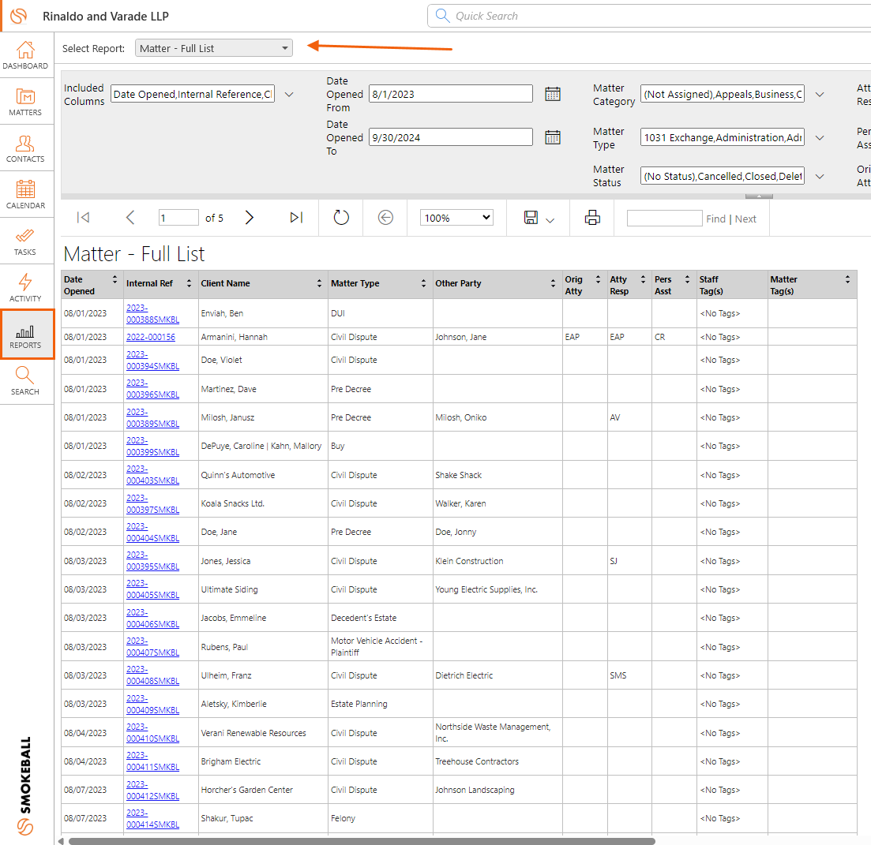This screenshot has width=871, height=845.
Task: Open calendar picker for Date Opened To
Action: pos(552,137)
